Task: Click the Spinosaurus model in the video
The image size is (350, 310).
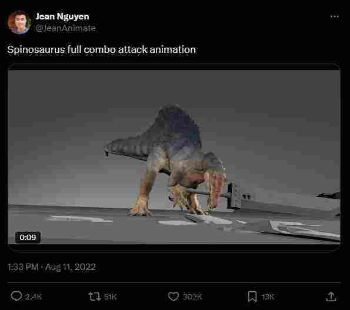Action: click(x=165, y=159)
